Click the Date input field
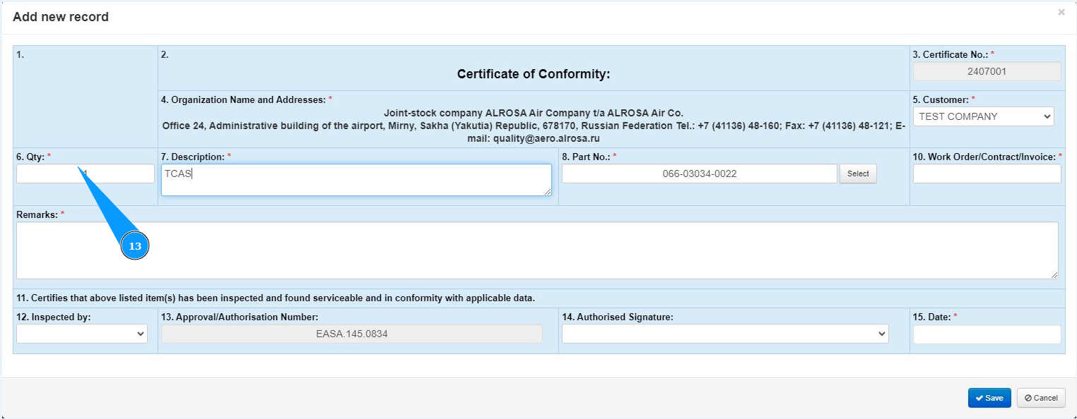This screenshot has width=1077, height=419. (x=987, y=334)
